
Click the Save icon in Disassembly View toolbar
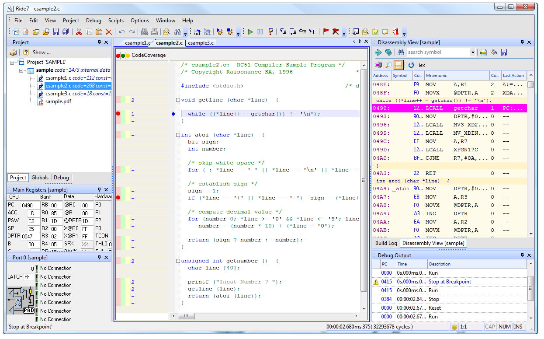(x=504, y=52)
